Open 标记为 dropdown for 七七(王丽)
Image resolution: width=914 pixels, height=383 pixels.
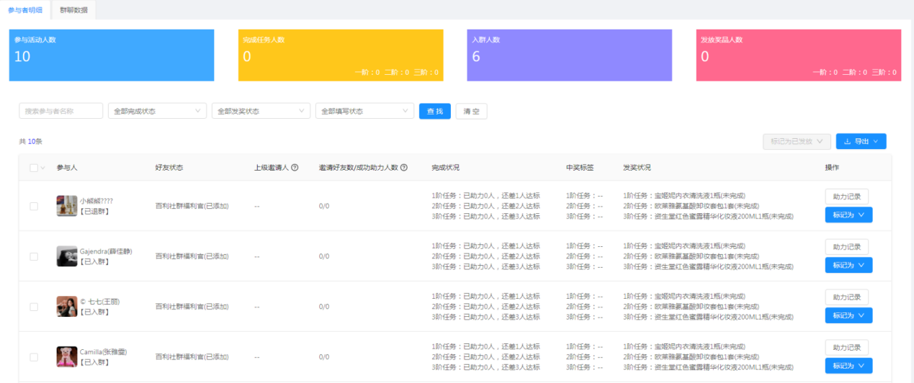point(848,315)
